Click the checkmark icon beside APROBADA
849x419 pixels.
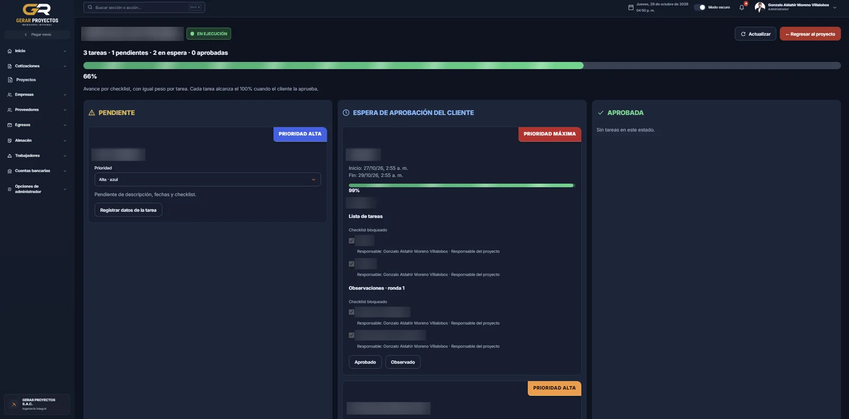coord(601,113)
